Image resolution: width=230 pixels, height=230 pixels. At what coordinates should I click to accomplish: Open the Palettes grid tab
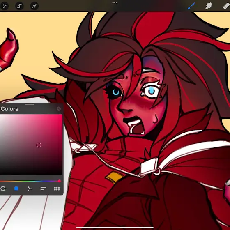click(57, 189)
